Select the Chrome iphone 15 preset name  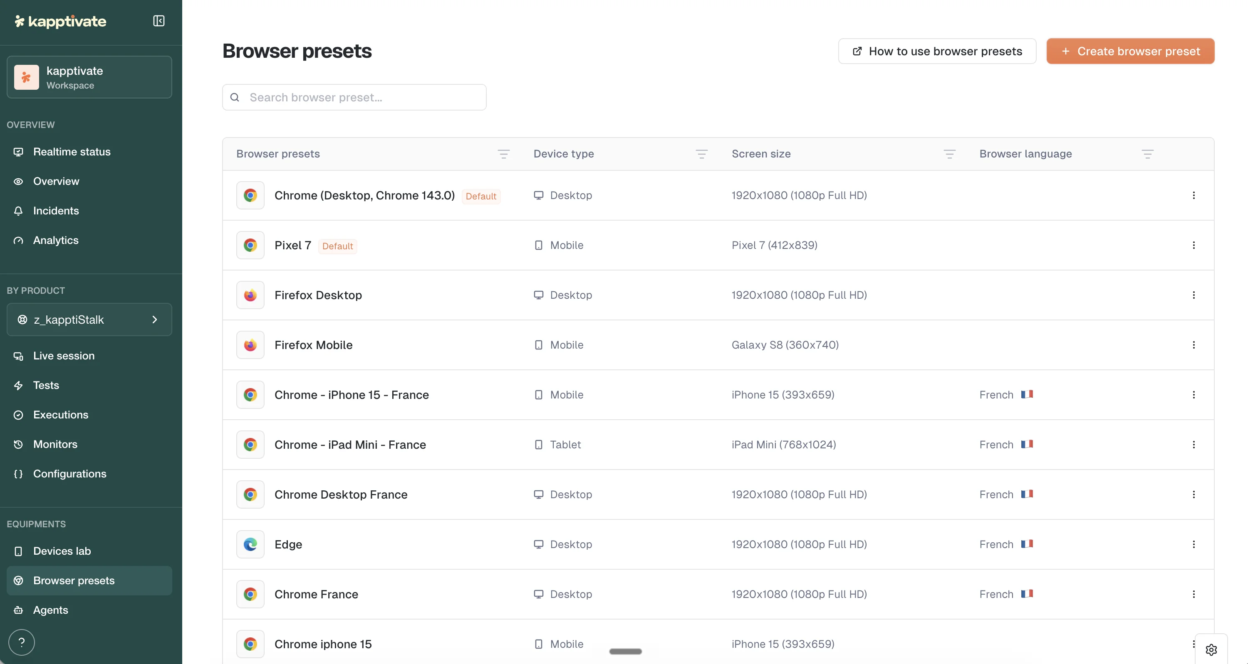pos(323,644)
